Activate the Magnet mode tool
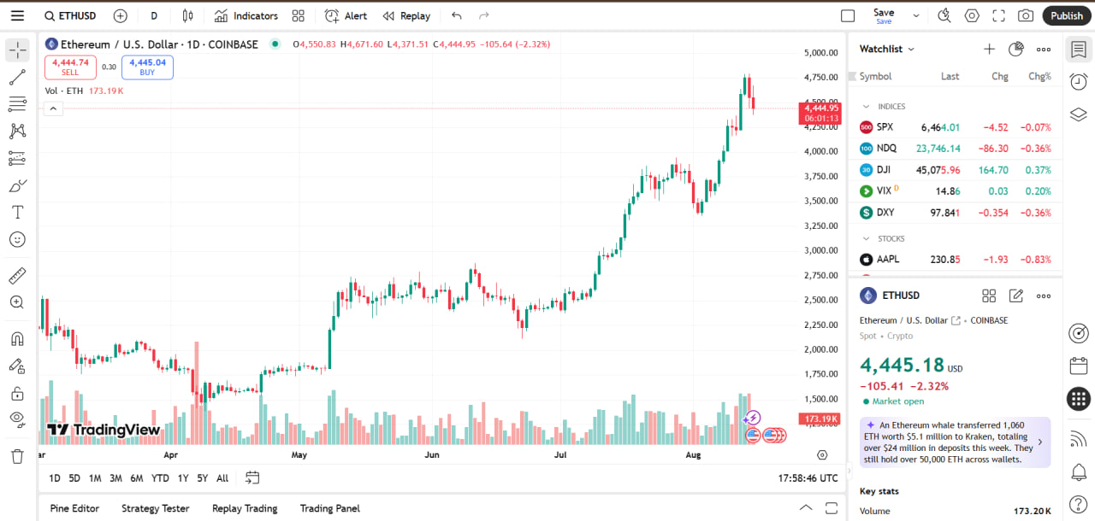1095x521 pixels. (17, 339)
